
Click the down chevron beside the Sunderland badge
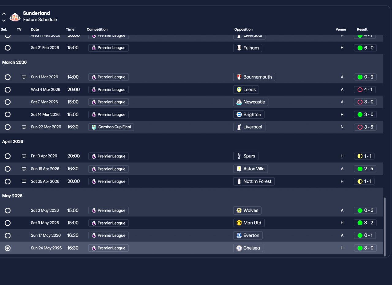(x=4, y=20)
